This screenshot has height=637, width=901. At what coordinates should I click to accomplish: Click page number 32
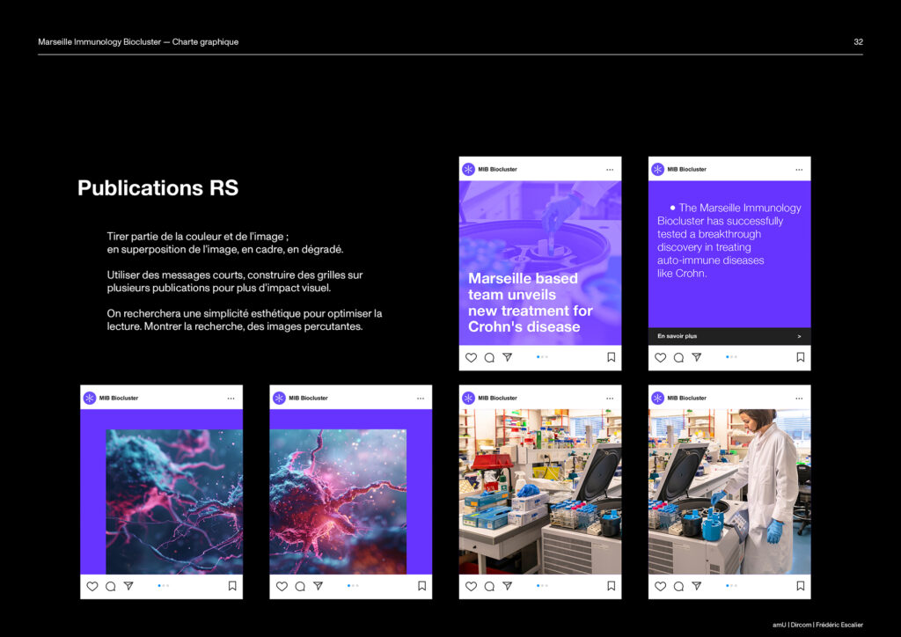click(858, 42)
